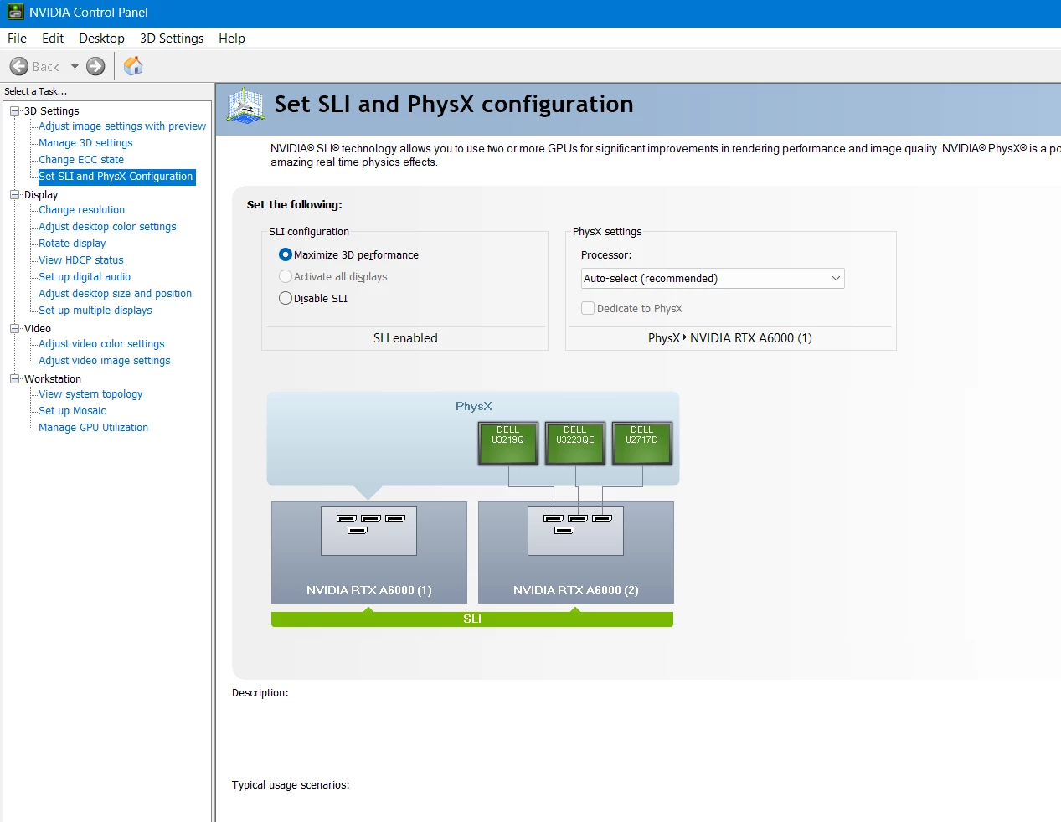Viewport: 1061px width, 822px height.
Task: Open the PhysX Processor dropdown
Action: coord(713,278)
